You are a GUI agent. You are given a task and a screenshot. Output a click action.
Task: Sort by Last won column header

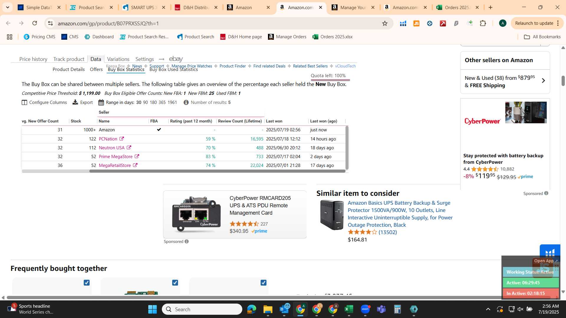tap(274, 121)
